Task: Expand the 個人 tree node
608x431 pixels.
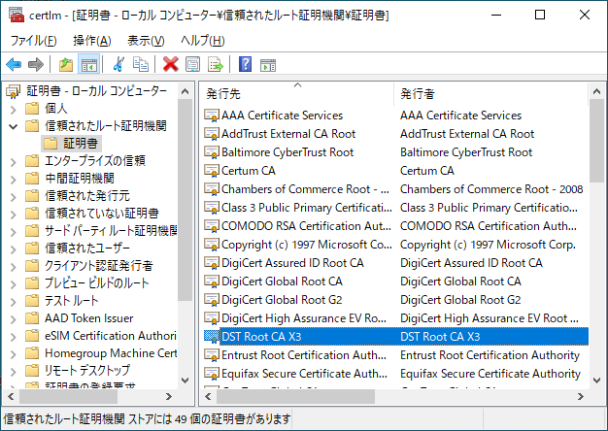Action: click(14, 110)
